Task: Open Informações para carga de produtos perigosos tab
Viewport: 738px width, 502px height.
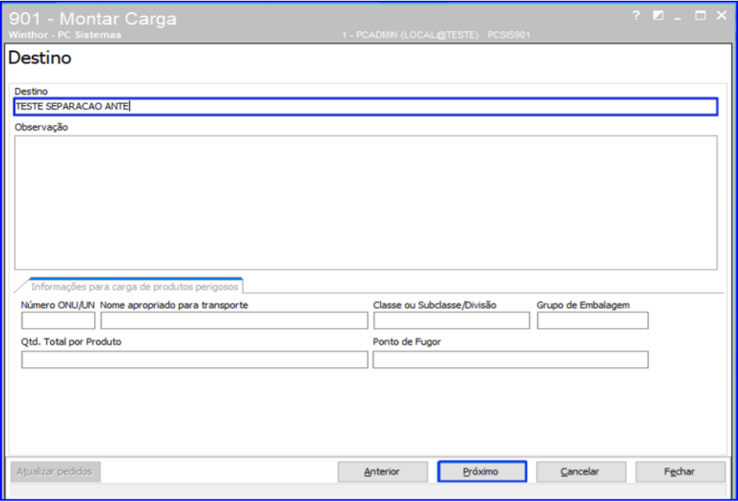Action: point(134,286)
